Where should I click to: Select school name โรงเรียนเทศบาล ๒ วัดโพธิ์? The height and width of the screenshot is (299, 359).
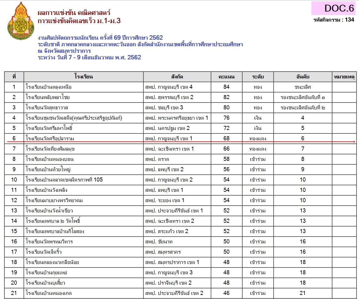[x=53, y=221]
